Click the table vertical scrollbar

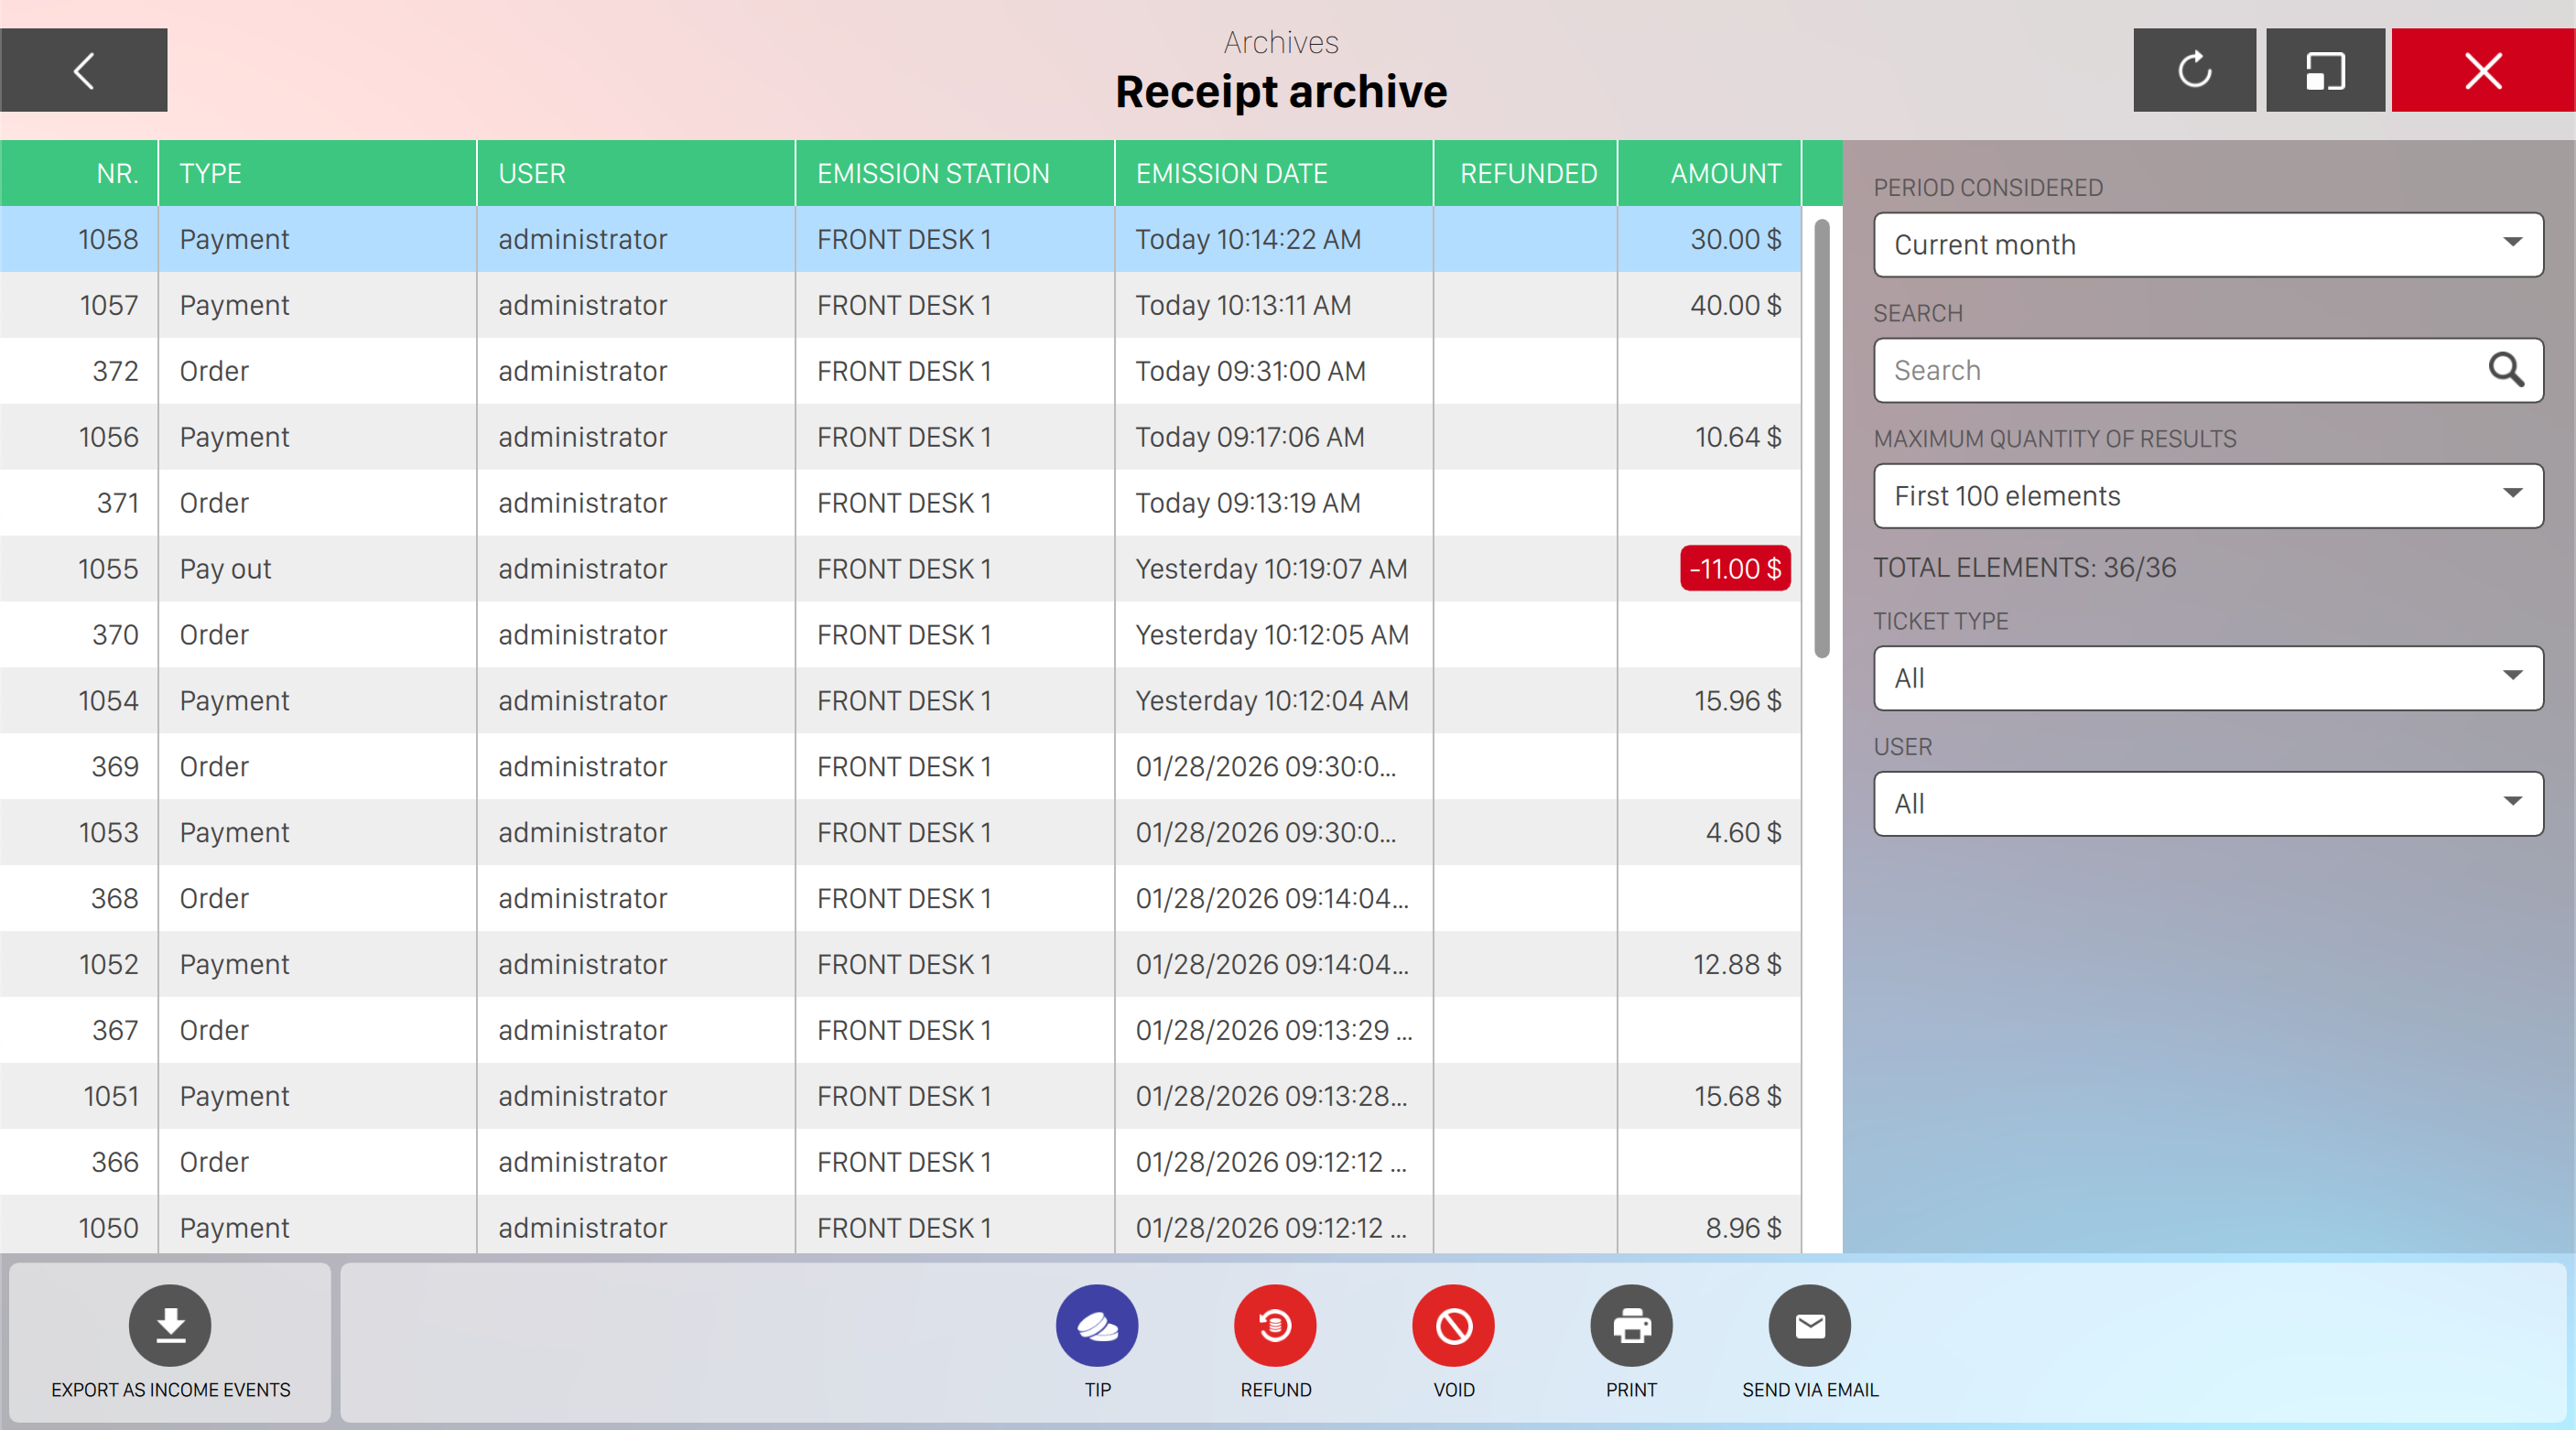pos(1822,440)
